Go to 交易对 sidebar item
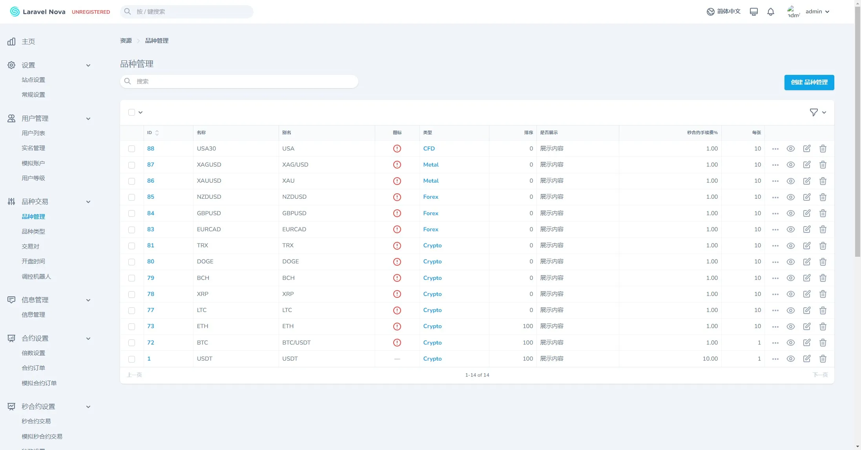 tap(31, 247)
